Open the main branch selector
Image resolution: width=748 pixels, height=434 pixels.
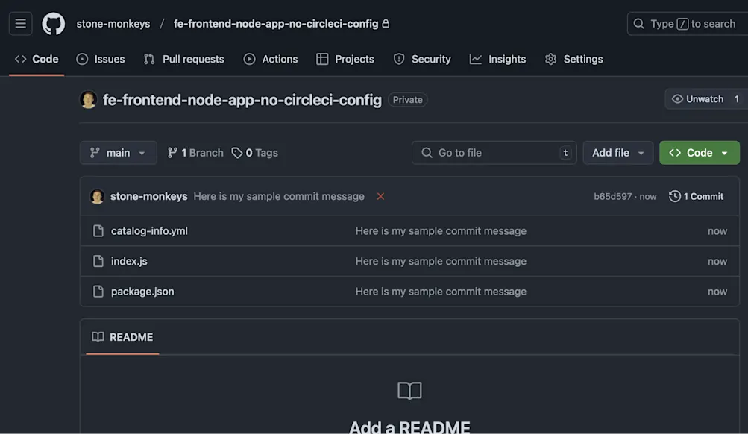118,152
